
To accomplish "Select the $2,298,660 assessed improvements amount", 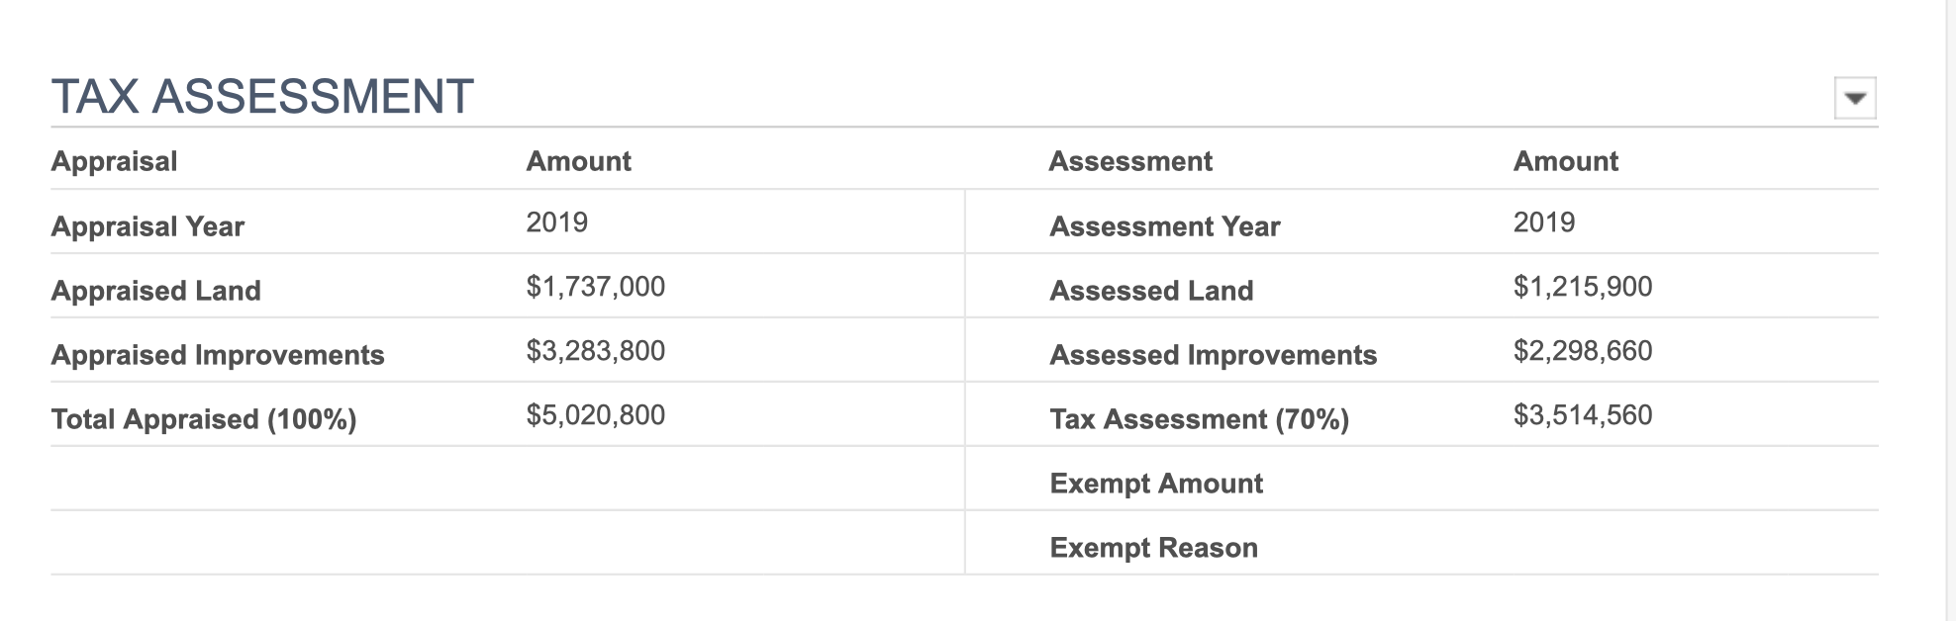I will (x=1583, y=351).
